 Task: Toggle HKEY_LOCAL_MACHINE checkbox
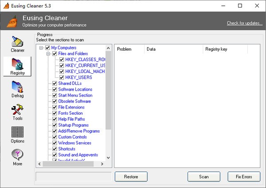(62, 72)
